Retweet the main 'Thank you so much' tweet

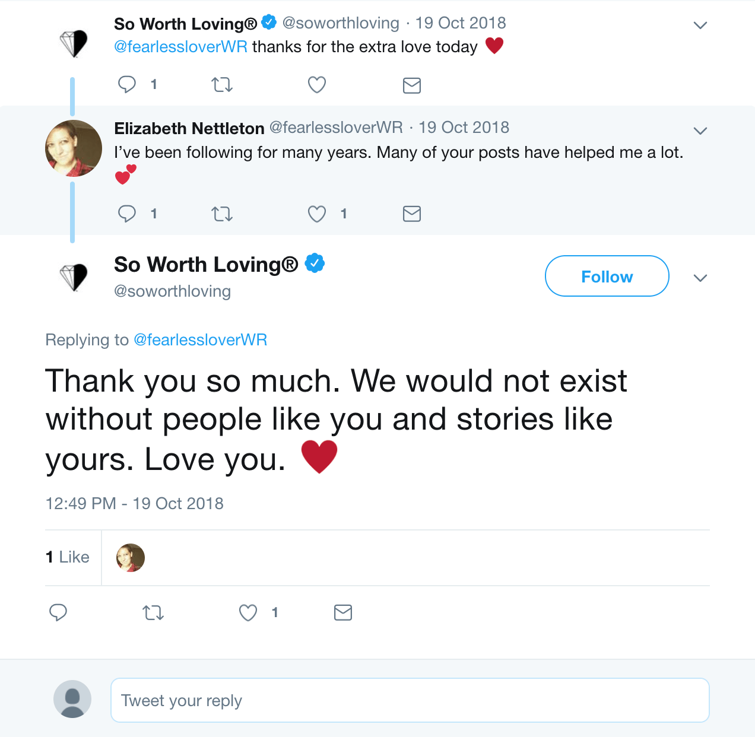[153, 612]
